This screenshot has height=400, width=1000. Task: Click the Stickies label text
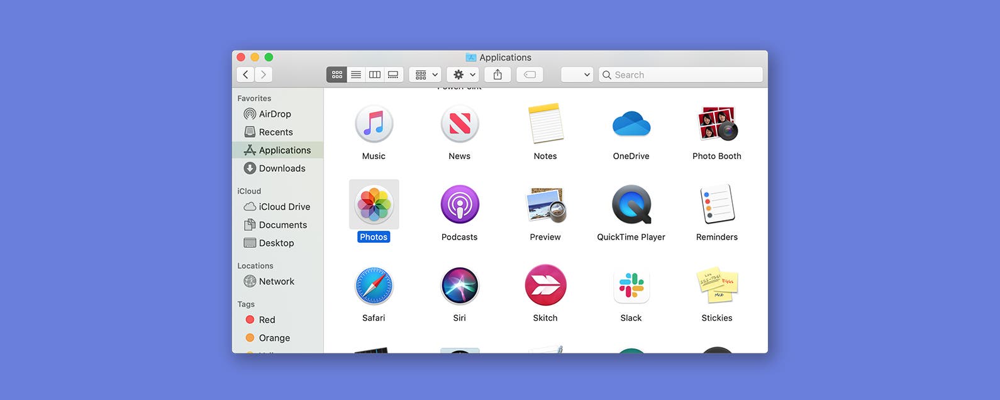coord(717,318)
